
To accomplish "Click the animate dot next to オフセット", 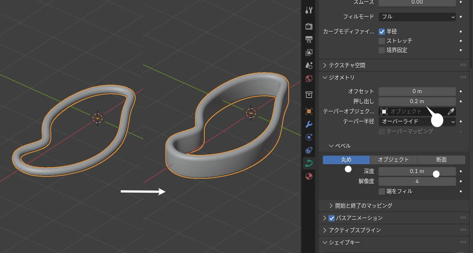I will click(461, 91).
